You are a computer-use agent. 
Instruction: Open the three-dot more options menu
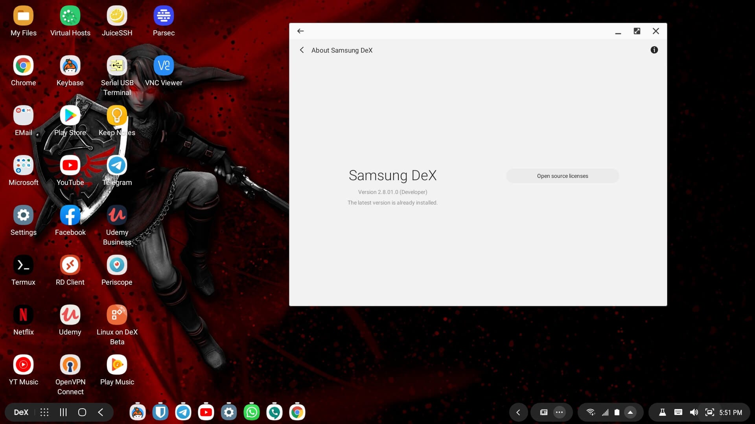click(560, 412)
